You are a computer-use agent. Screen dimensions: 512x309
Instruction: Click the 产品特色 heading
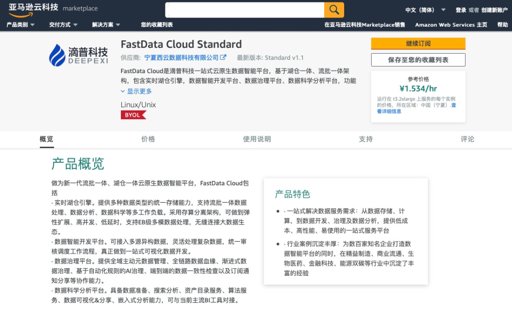click(292, 194)
